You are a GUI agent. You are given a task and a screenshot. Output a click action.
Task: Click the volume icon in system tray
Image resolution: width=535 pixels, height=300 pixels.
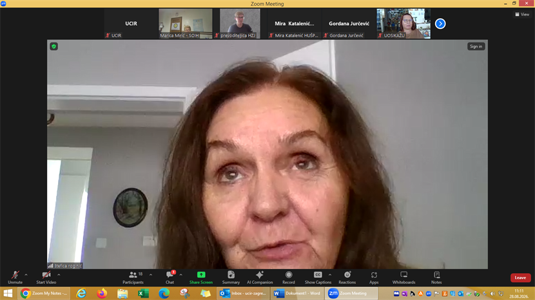coord(492,294)
